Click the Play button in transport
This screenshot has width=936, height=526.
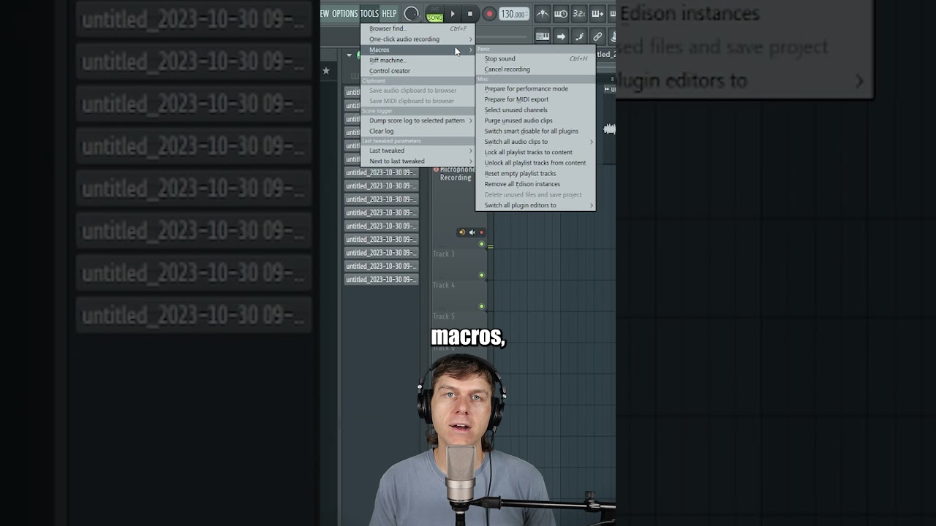coord(453,13)
